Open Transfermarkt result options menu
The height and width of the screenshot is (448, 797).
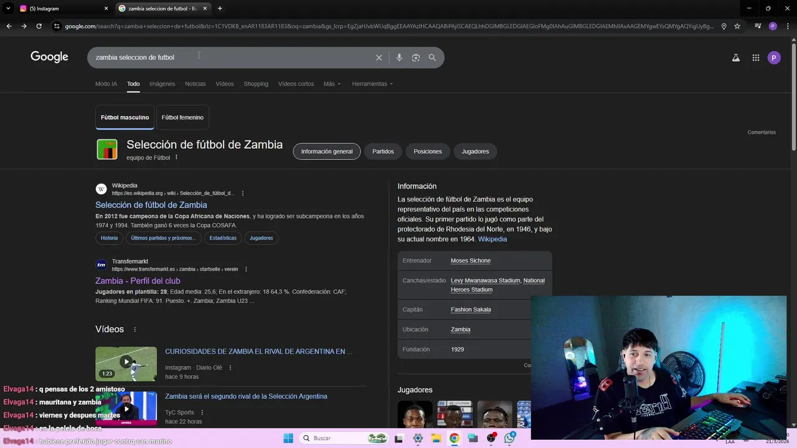coord(246,269)
